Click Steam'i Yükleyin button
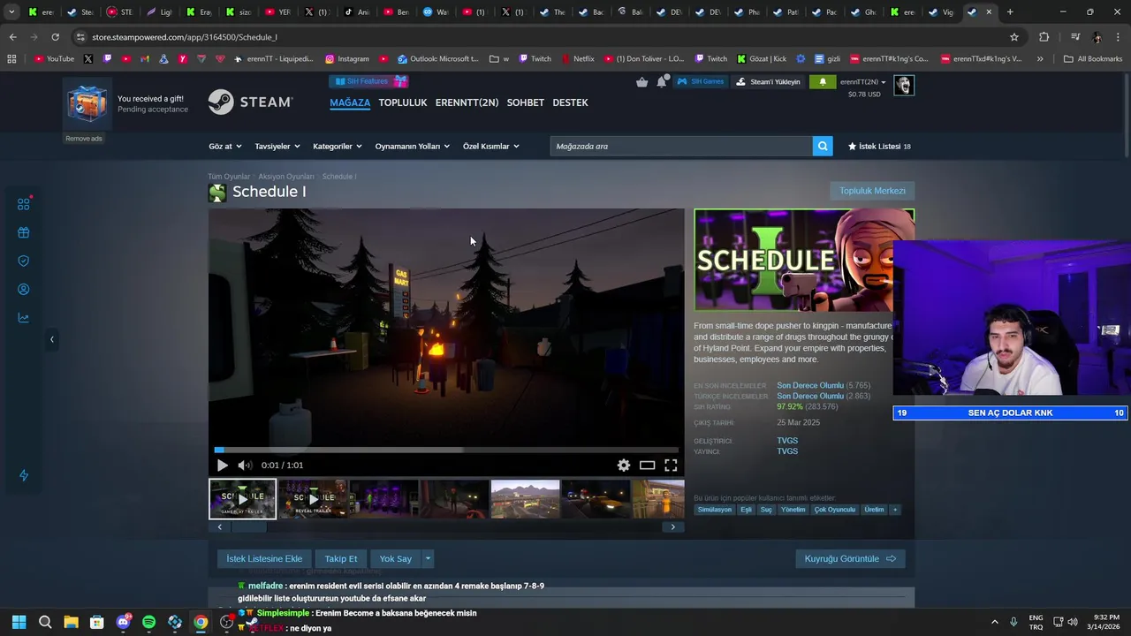Viewport: 1131px width, 636px height. pyautogui.click(x=769, y=82)
